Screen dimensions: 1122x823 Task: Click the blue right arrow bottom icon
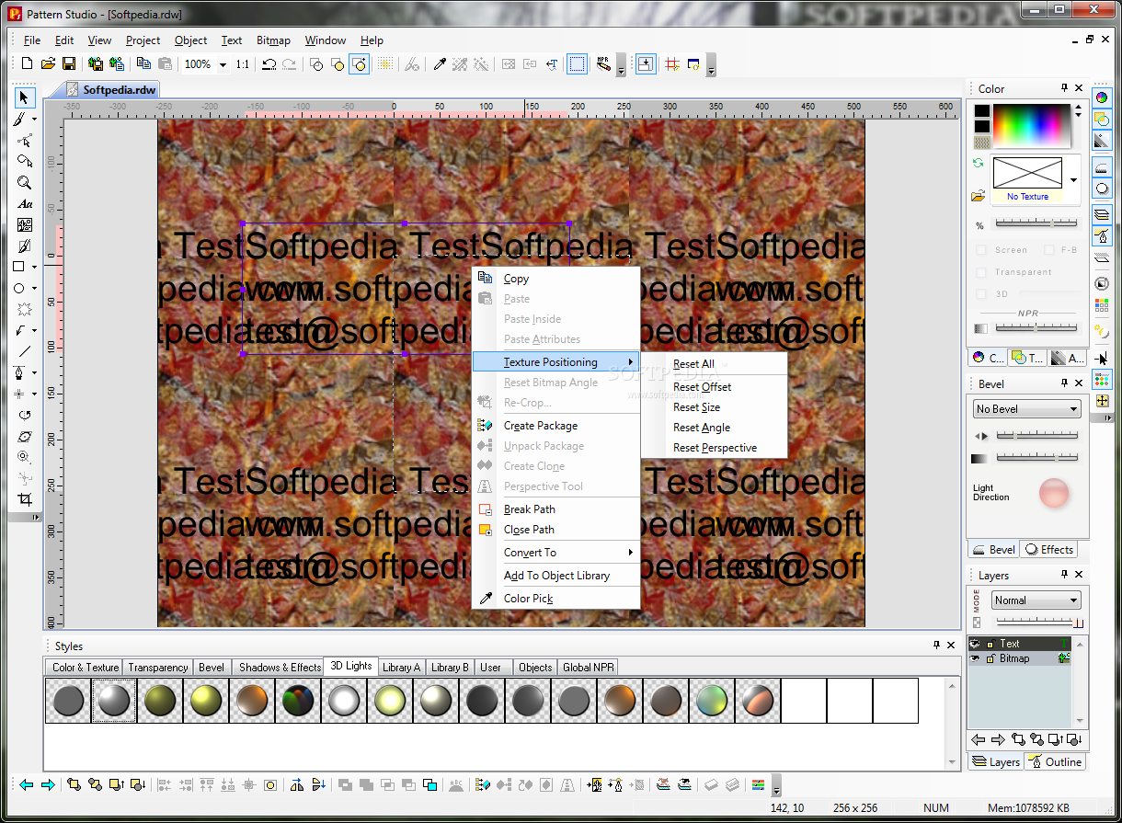pyautogui.click(x=48, y=784)
